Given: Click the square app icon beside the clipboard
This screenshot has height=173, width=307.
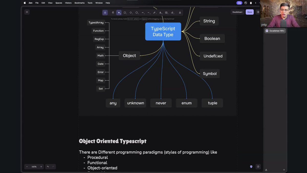Looking at the screenshot, I should coord(246,3).
